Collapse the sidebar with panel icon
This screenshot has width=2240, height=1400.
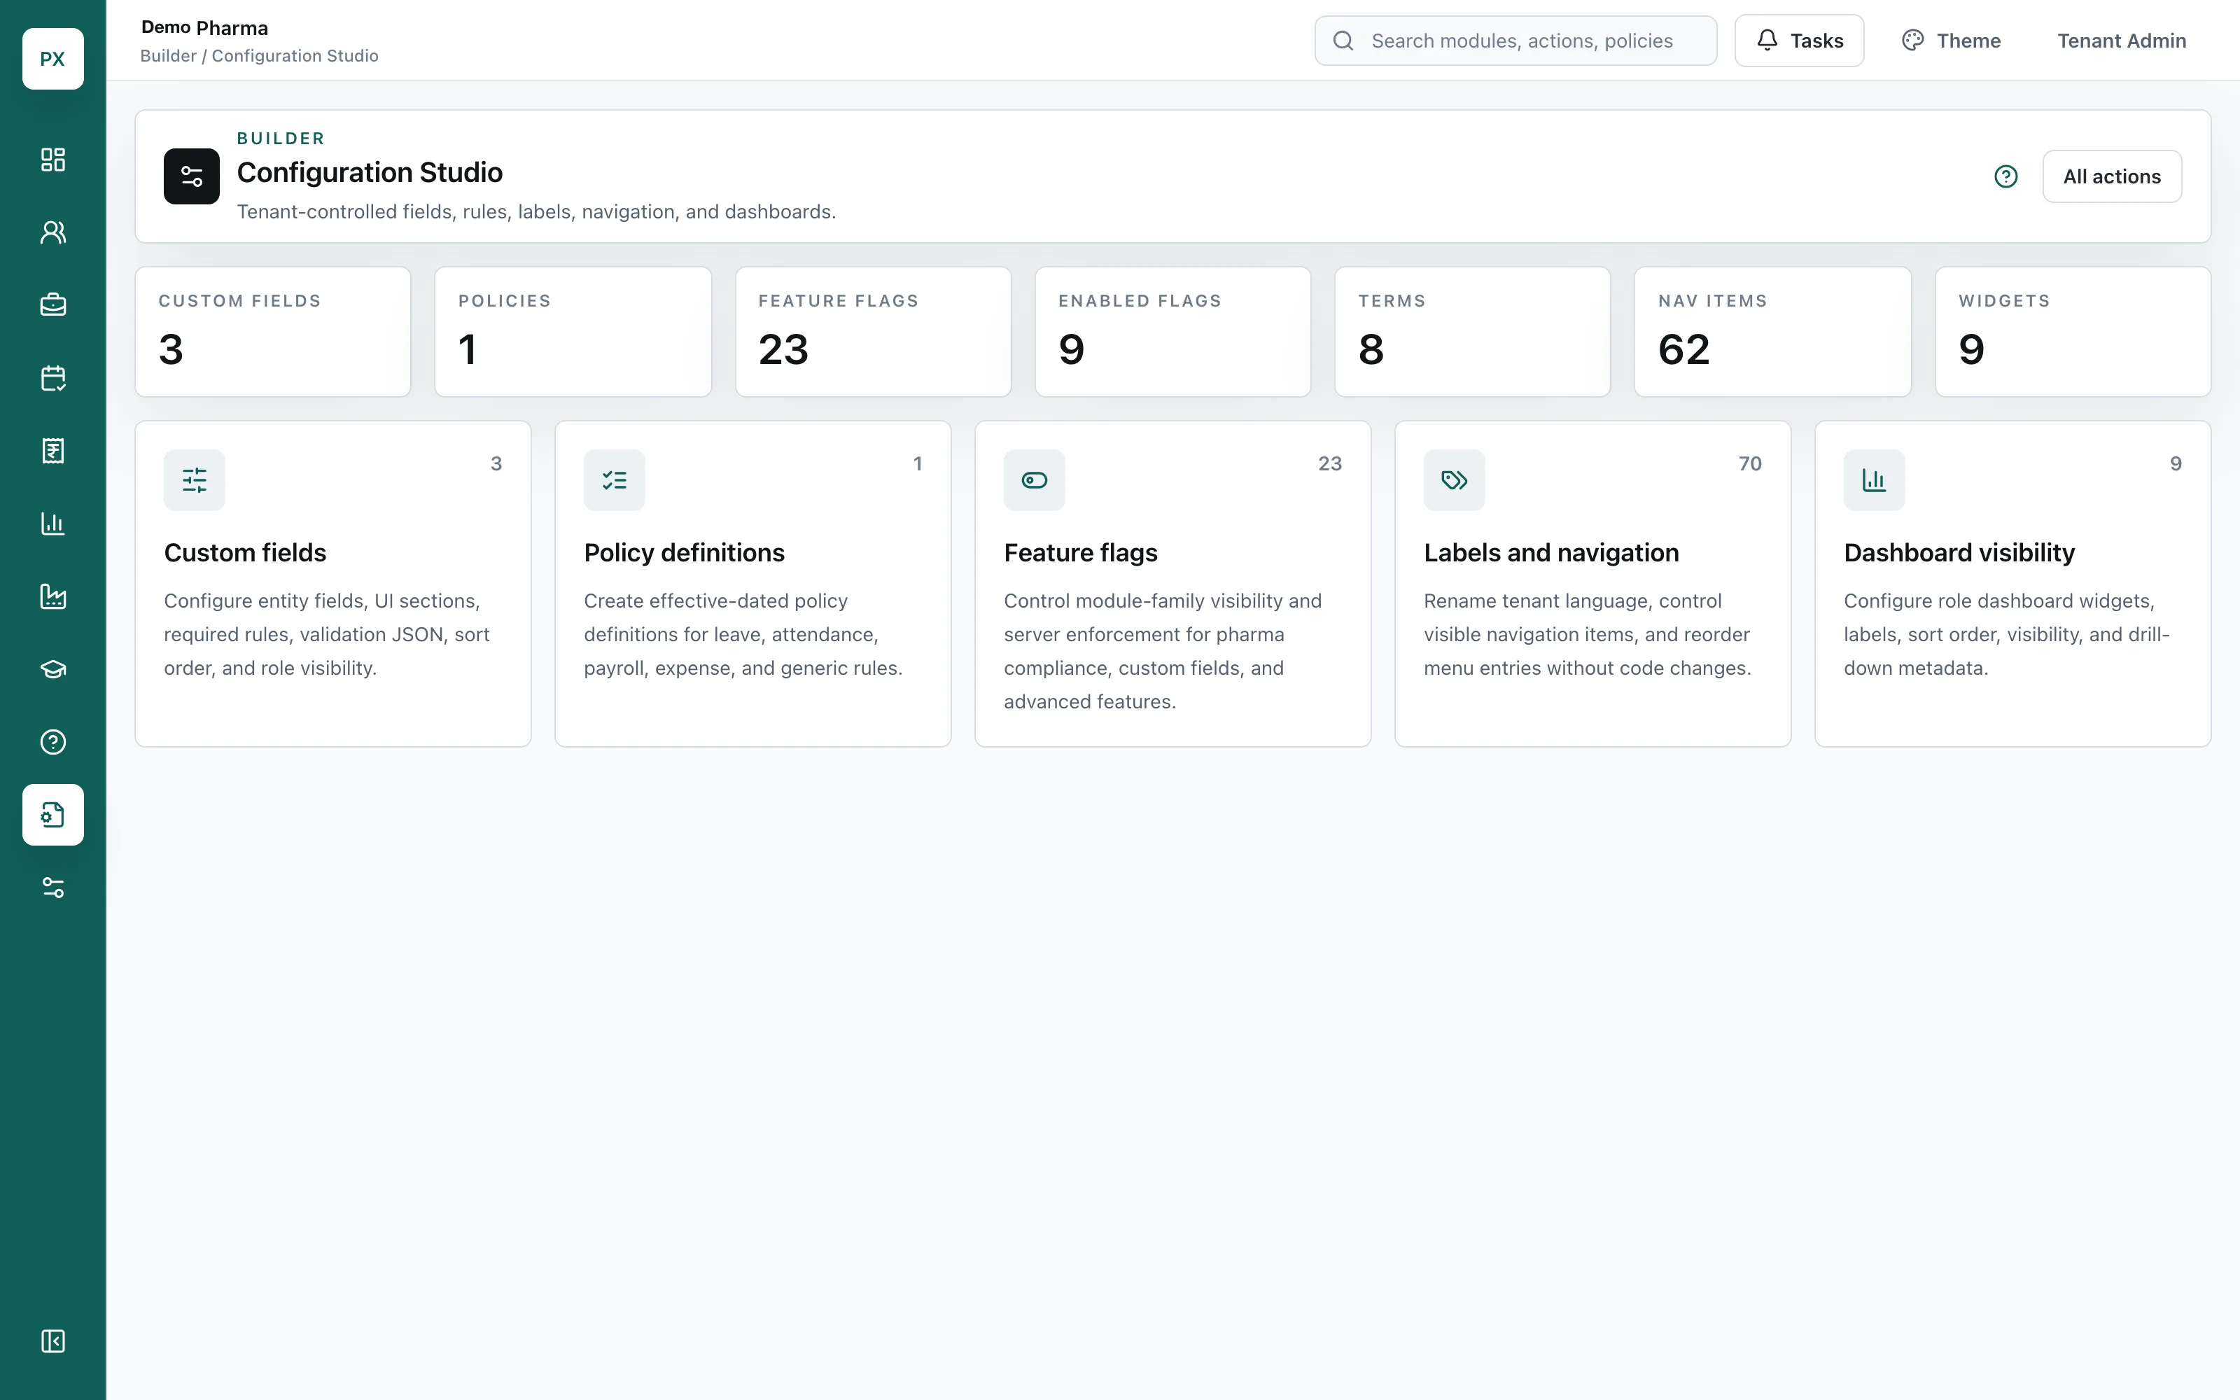click(x=52, y=1340)
